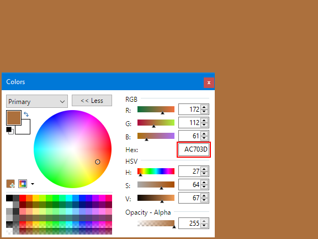This screenshot has width=318, height=239.
Task: Pick the pure blue swatch in palette top row
Action: coord(82,198)
